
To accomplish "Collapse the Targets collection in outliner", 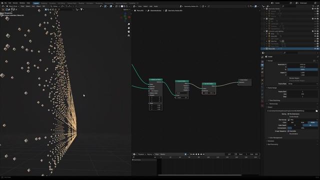I will 264,19.
